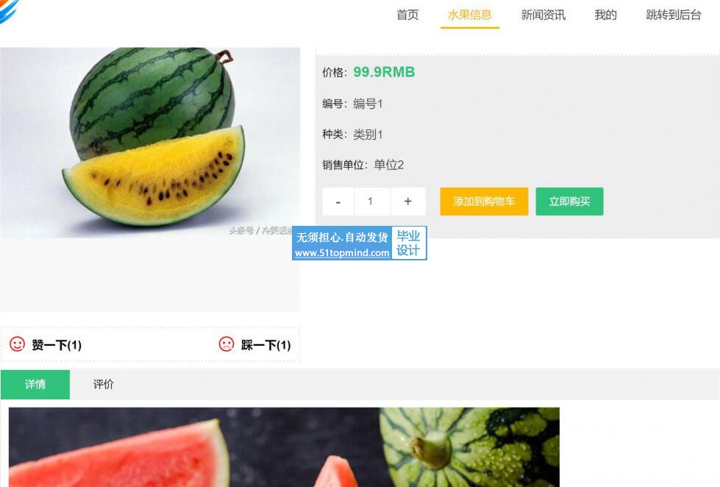Screen dimensions: 720x487
Task: Decrease quantity with the minus button
Action: pos(338,202)
